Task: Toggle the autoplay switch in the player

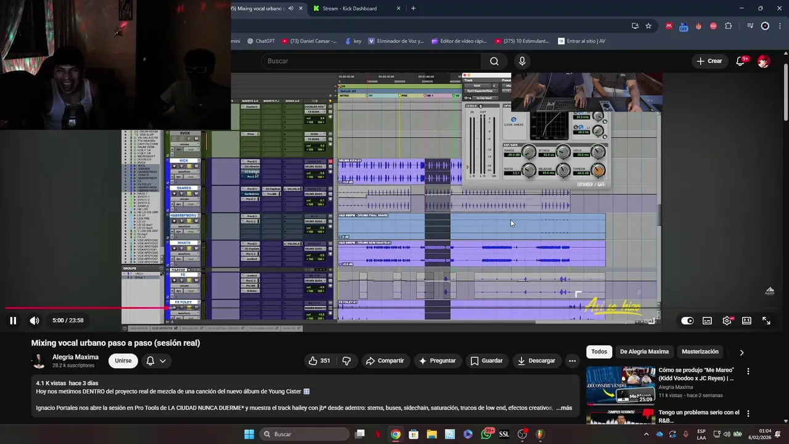Action: [x=687, y=321]
